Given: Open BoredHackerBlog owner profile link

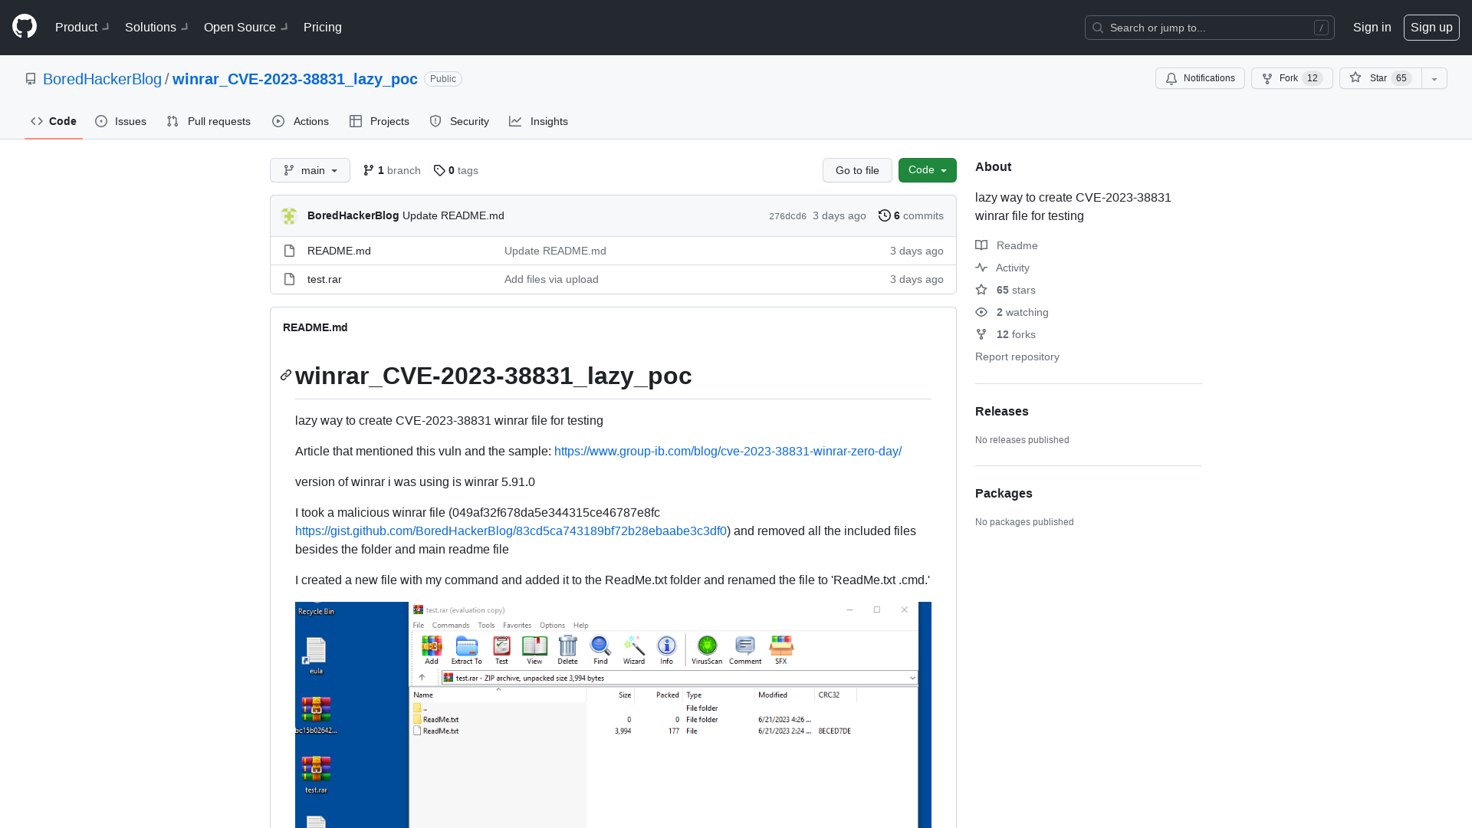Looking at the screenshot, I should point(102,79).
